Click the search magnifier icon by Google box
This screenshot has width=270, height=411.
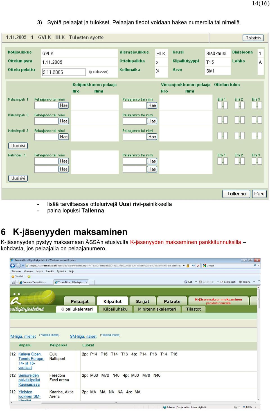click(x=255, y=266)
